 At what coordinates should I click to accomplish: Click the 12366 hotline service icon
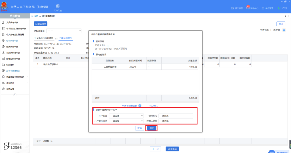click(x=6, y=146)
